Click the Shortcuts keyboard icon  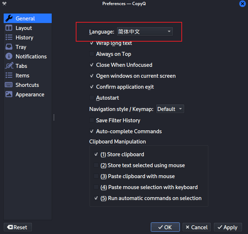(9, 85)
